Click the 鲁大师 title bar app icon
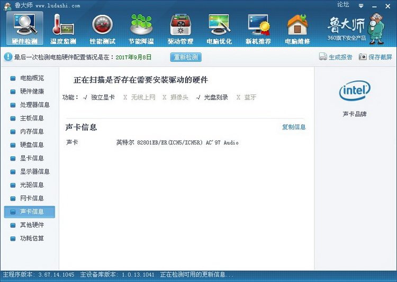The image size is (397, 282). pyautogui.click(x=8, y=6)
